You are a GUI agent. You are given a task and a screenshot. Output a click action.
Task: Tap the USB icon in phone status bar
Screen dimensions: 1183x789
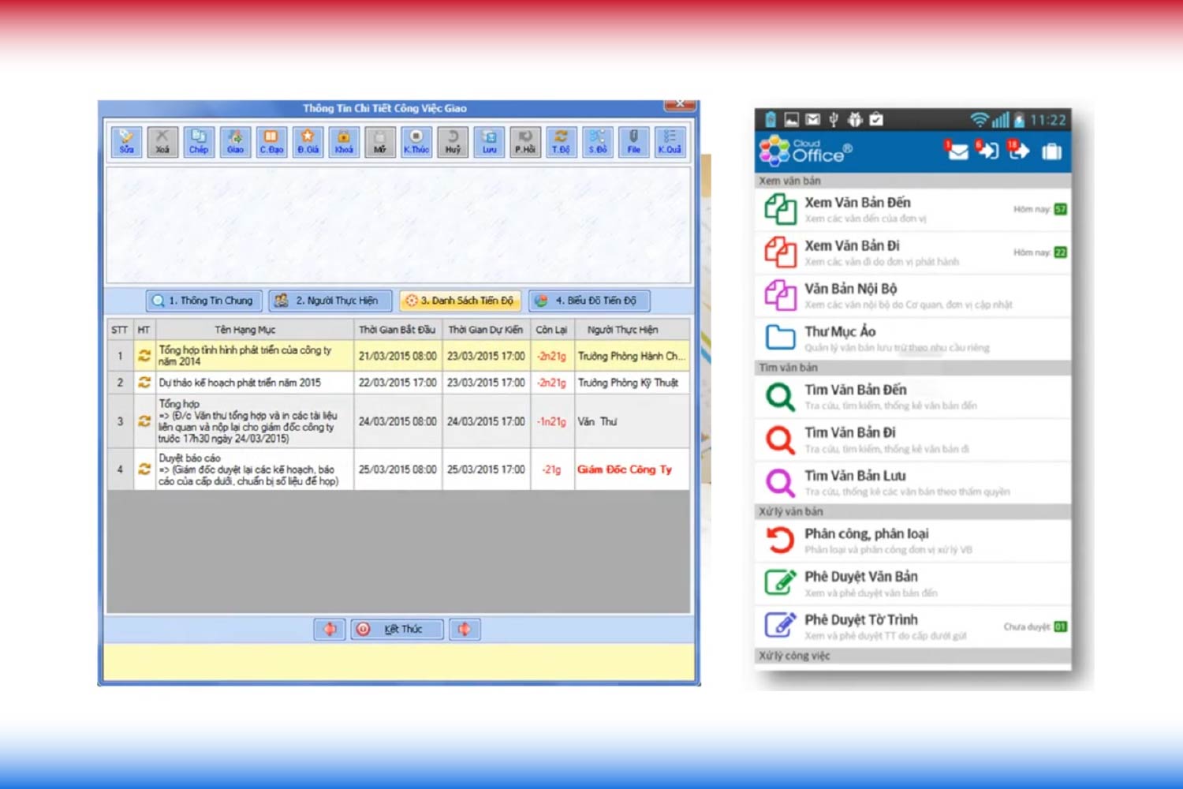click(834, 120)
